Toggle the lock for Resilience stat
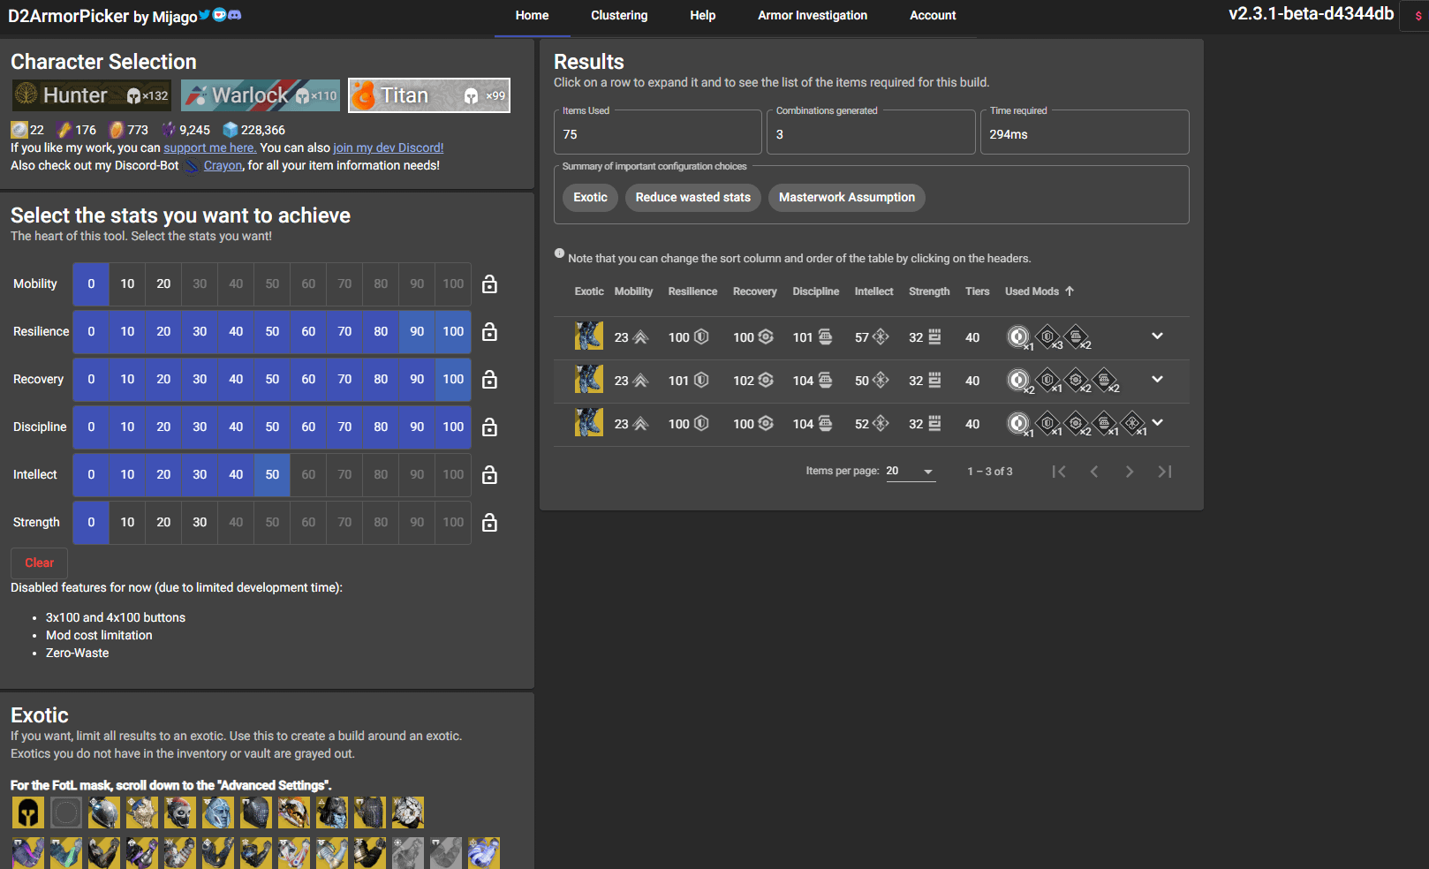This screenshot has width=1429, height=869. coord(489,332)
